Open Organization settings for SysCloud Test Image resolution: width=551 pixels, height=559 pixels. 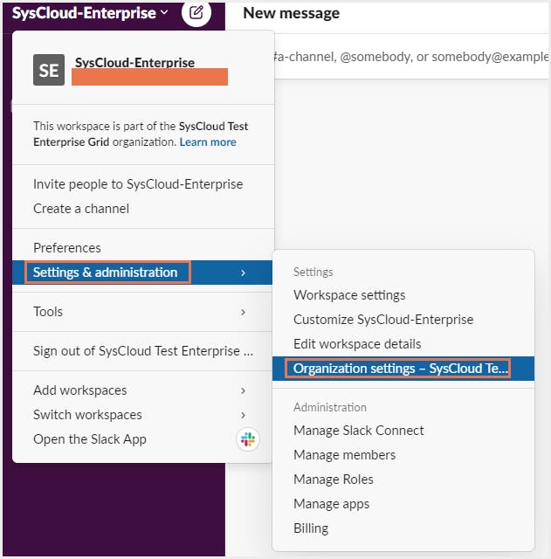pos(400,369)
